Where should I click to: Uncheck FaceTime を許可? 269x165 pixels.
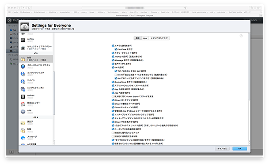pyautogui.click(x=116, y=49)
